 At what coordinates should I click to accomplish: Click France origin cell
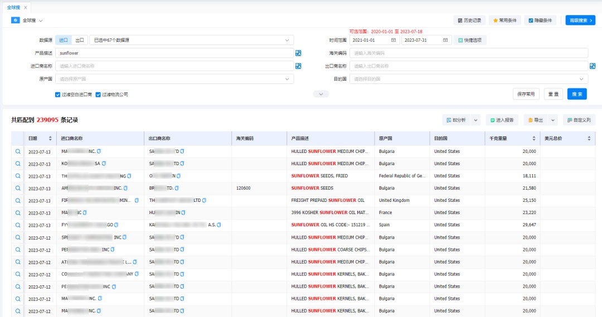click(x=386, y=213)
